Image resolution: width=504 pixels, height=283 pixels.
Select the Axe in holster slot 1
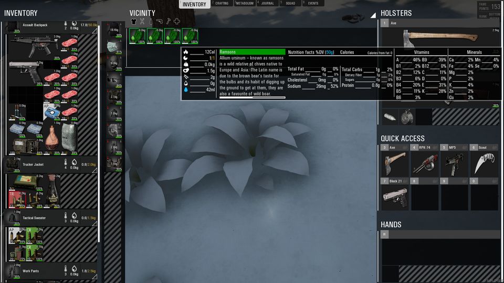pyautogui.click(x=440, y=37)
